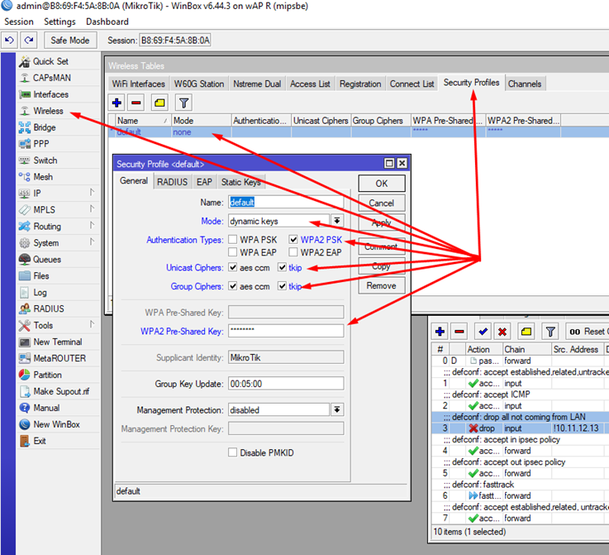The height and width of the screenshot is (555, 609).
Task: Switch to WiFi Interfaces tab
Action: tap(139, 84)
